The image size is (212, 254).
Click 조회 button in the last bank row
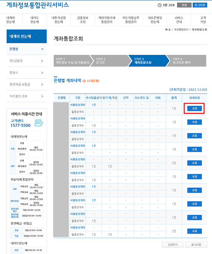(x=194, y=231)
